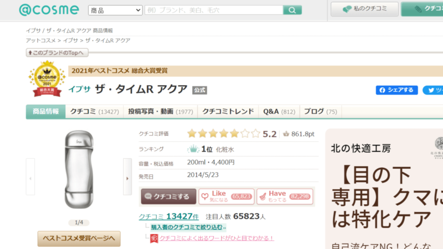Click the 2021年ベストコスメ 総合大賞受賞 banner
Image resolution: width=443 pixels, height=249 pixels.
click(255, 71)
